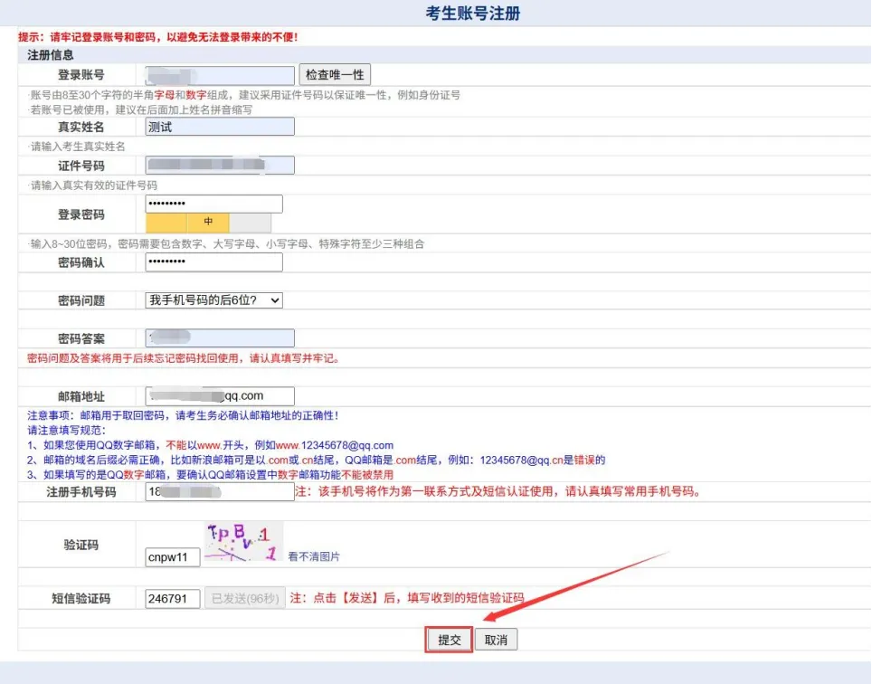The height and width of the screenshot is (684, 872).
Task: Click the red 提示 warning text
Action: click(x=158, y=37)
